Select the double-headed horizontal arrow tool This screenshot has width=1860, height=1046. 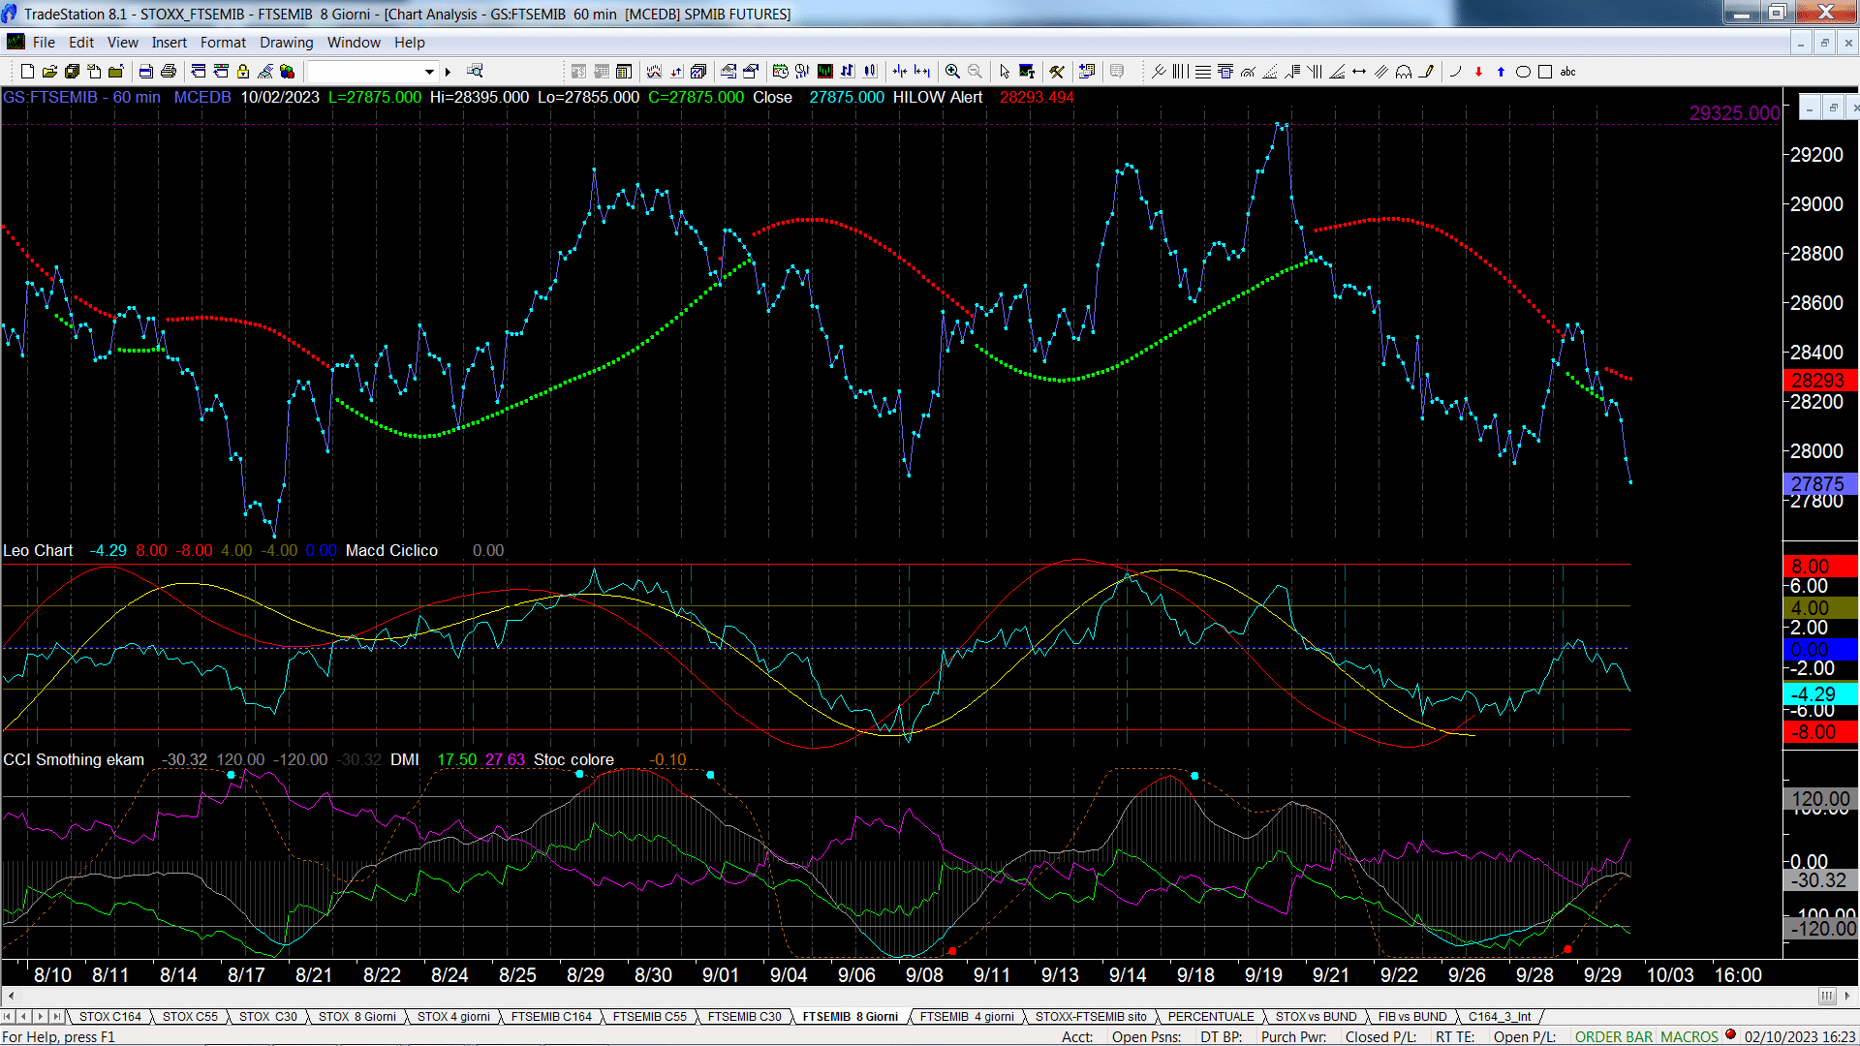(x=1359, y=72)
